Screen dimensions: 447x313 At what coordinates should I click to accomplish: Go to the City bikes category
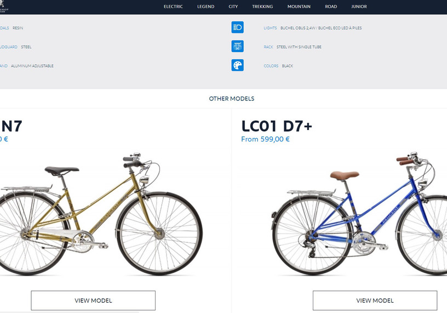233,7
